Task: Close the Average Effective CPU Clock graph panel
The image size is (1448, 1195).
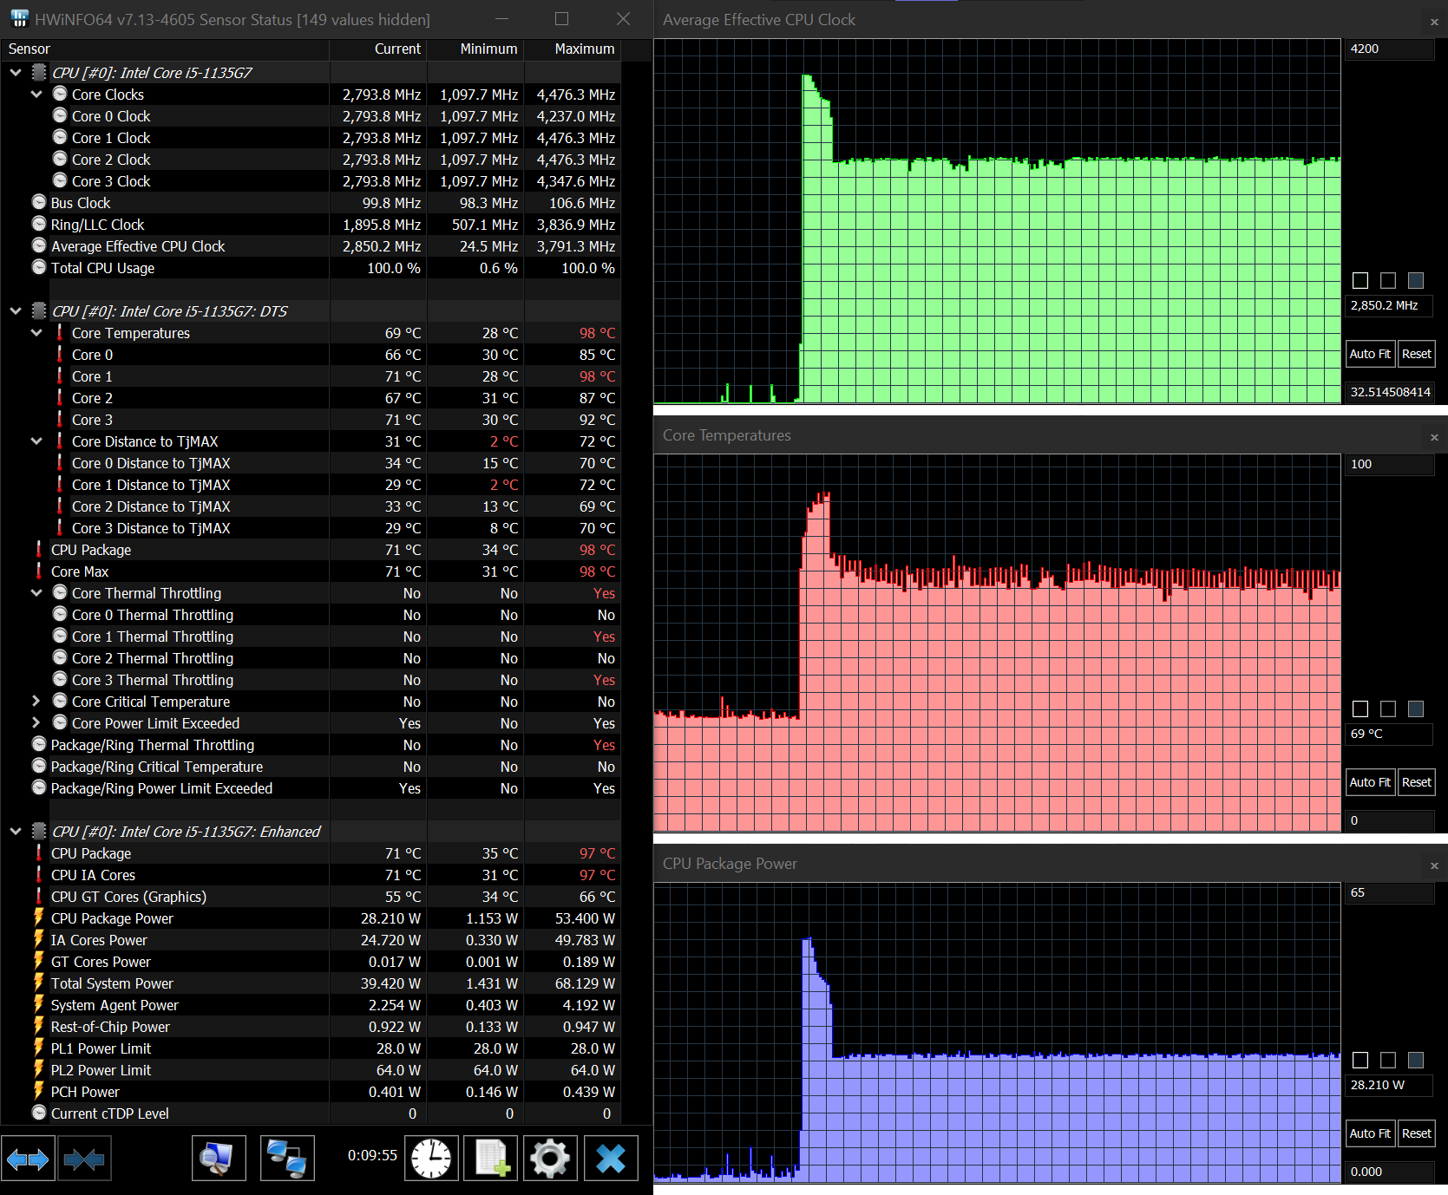Action: point(1434,23)
